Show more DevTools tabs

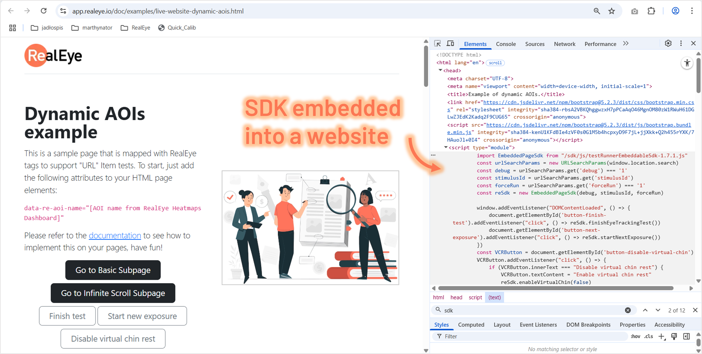[626, 43]
